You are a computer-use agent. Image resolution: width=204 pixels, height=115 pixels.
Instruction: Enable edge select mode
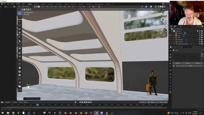37,7
